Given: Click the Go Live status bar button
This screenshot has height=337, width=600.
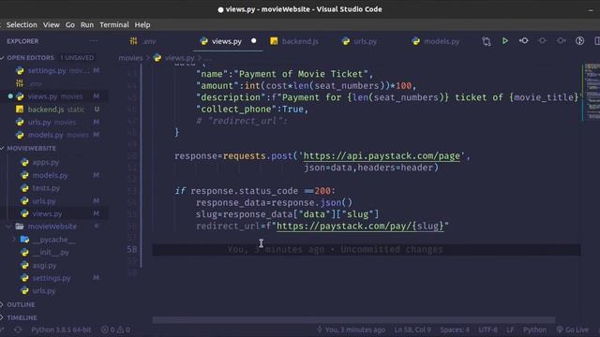Looking at the screenshot, I should tap(573, 330).
